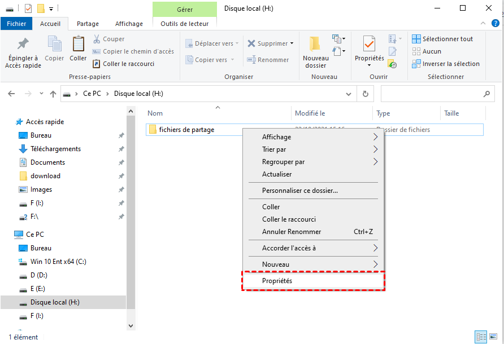This screenshot has width=504, height=344.
Task: Click the navigation pane scrollbar down arrow
Action: [131, 325]
